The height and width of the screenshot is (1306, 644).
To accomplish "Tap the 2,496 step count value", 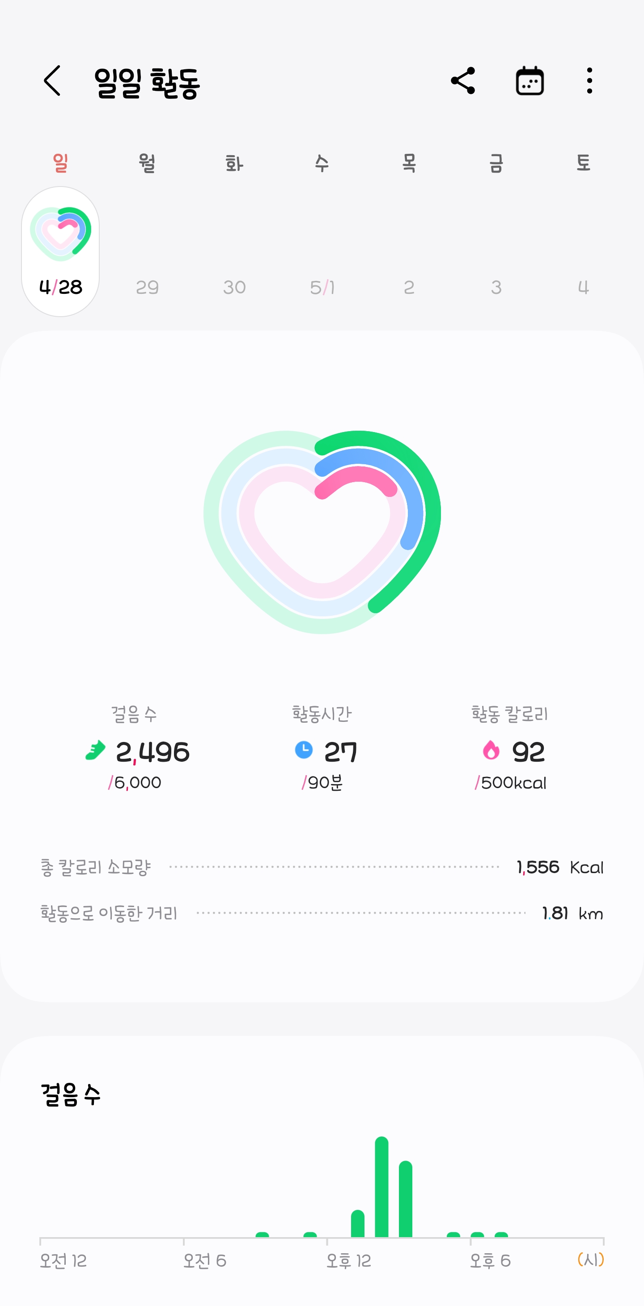I will (153, 752).
